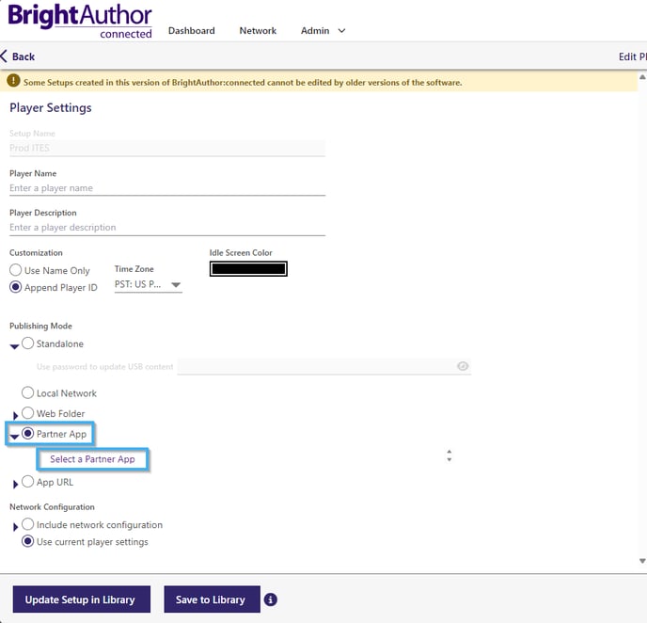Viewport: 647px width, 623px height.
Task: Click the scrollbar down arrow
Action: click(642, 561)
